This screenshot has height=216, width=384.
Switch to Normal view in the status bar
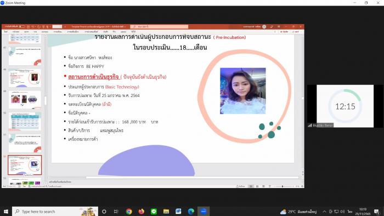[x=251, y=186]
